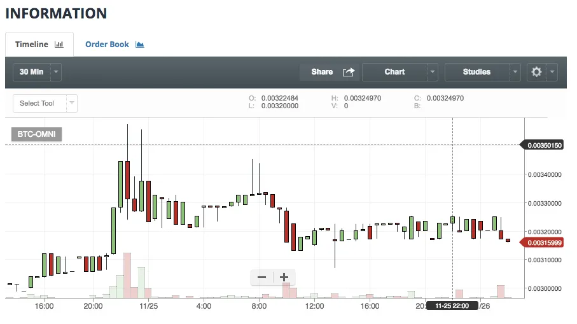Image resolution: width=577 pixels, height=324 pixels.
Task: Click the red 0.00315999 current price tag
Action: (x=541, y=243)
